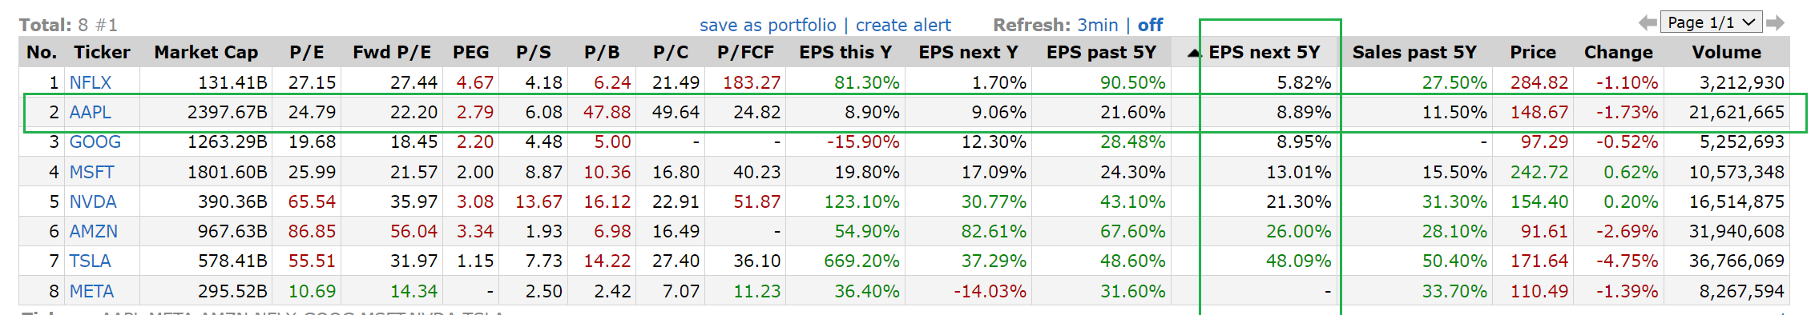Open META ticker link

pyautogui.click(x=91, y=291)
